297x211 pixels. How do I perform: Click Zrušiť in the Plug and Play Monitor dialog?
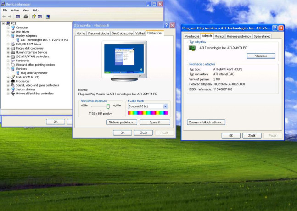(x=252, y=136)
